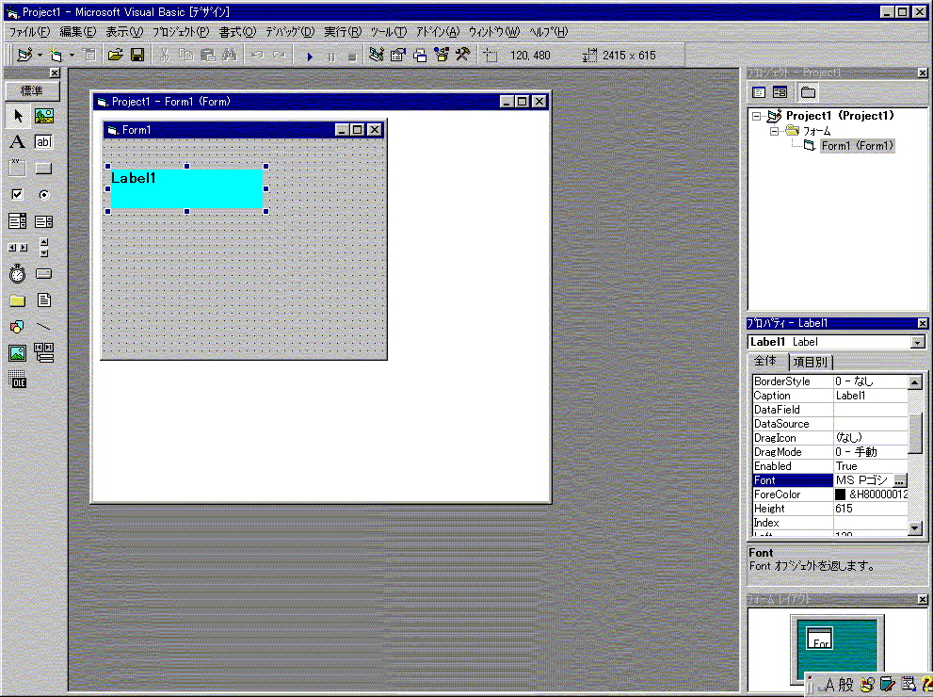Click the Font ellipsis button
The height and width of the screenshot is (697, 933).
tap(900, 480)
